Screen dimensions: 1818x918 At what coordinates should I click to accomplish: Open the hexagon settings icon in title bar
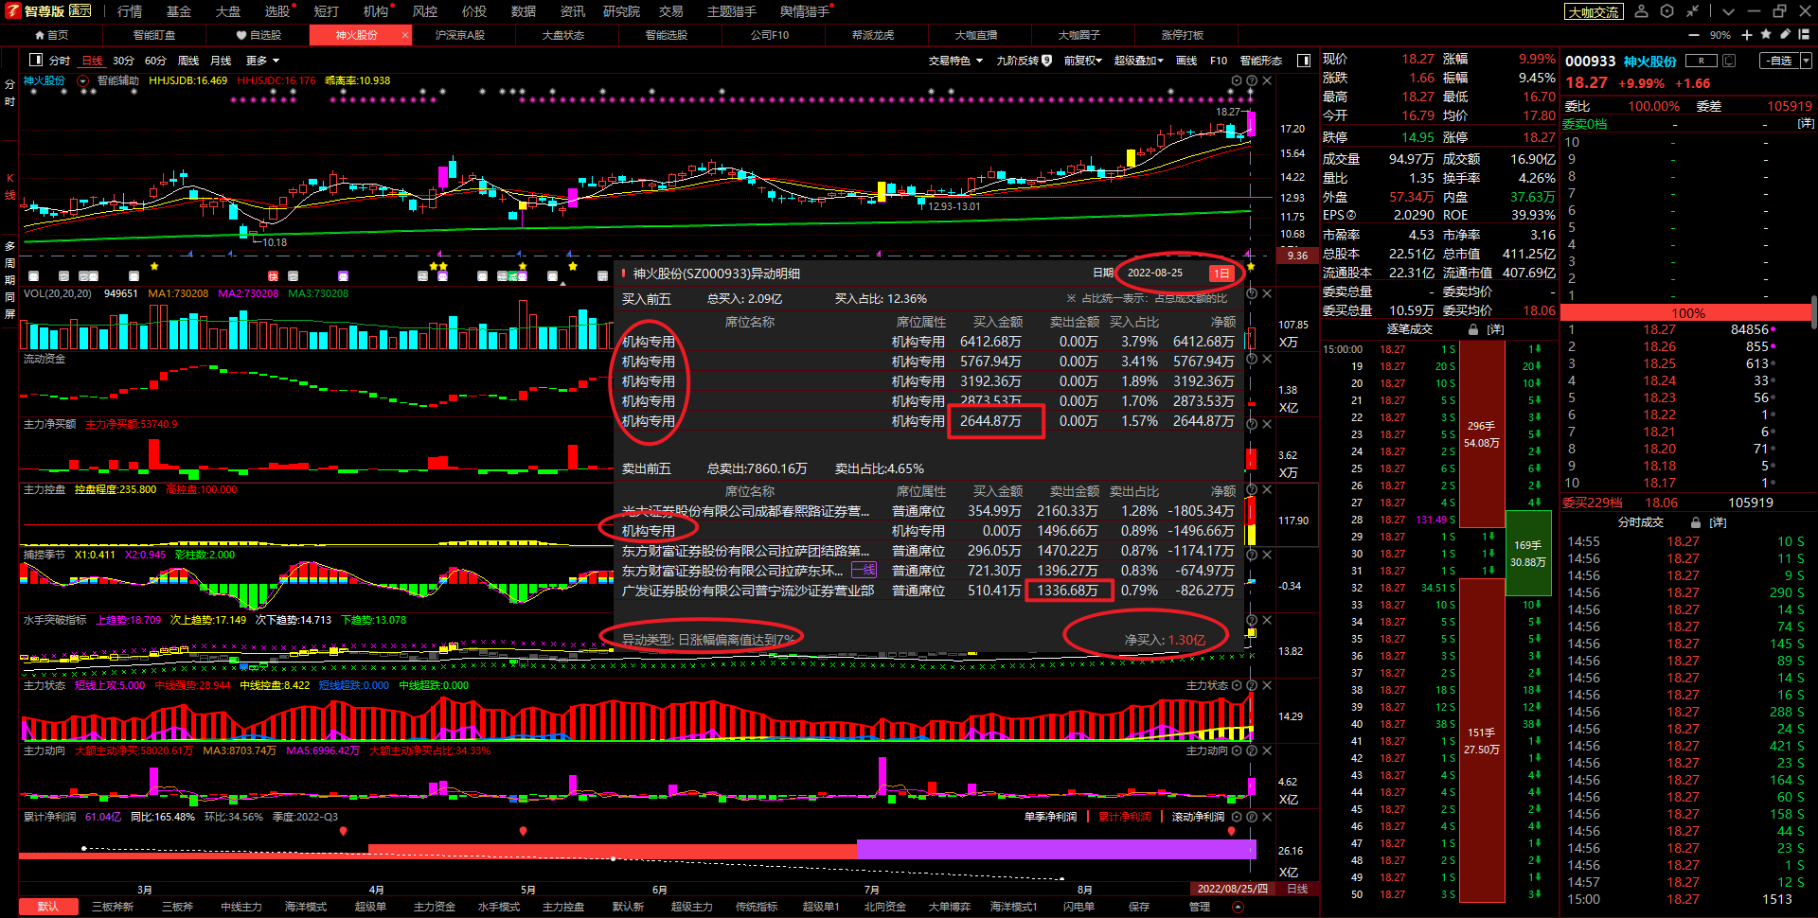(1667, 11)
